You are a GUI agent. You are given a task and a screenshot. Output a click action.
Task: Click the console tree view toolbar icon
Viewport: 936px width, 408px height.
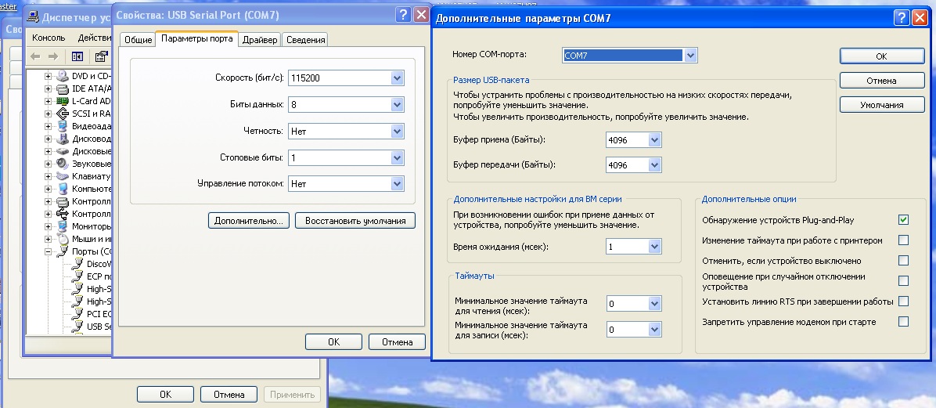click(x=77, y=56)
